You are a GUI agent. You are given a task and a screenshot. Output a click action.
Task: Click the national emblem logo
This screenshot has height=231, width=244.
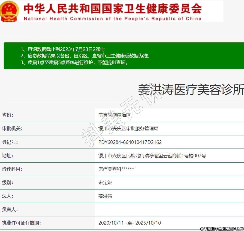click(9, 11)
